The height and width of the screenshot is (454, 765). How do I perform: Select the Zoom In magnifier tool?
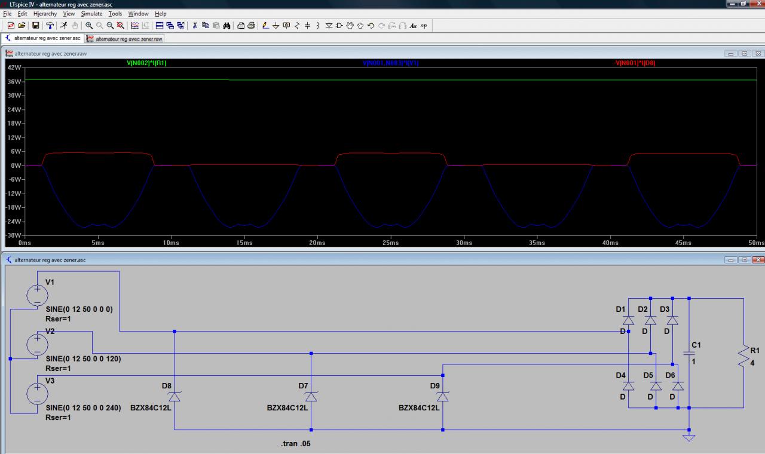89,26
